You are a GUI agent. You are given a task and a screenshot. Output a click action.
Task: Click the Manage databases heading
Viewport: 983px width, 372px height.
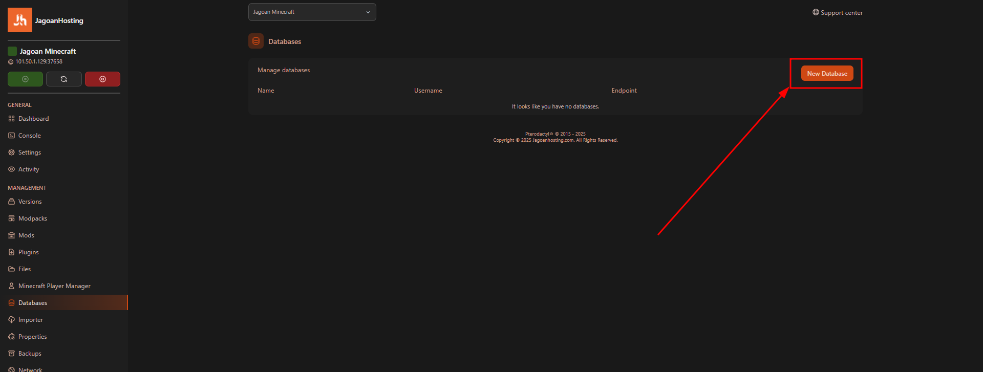(x=284, y=70)
